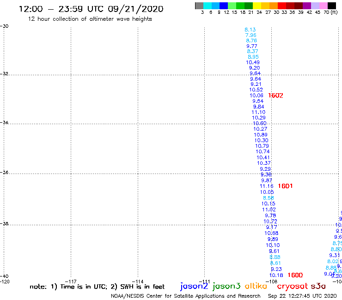Click the value 9.84
342x300 pixels.
pos(258,107)
